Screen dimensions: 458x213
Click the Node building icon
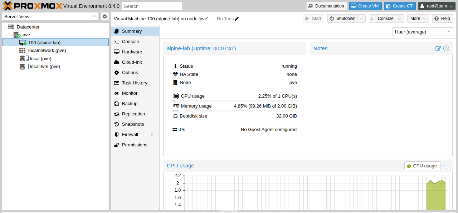(x=175, y=83)
